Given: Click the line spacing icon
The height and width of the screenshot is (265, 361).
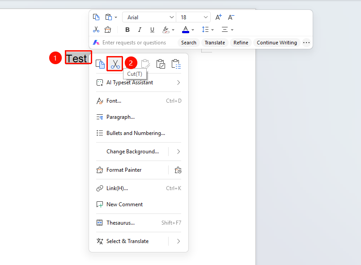Looking at the screenshot, I should [x=205, y=30].
